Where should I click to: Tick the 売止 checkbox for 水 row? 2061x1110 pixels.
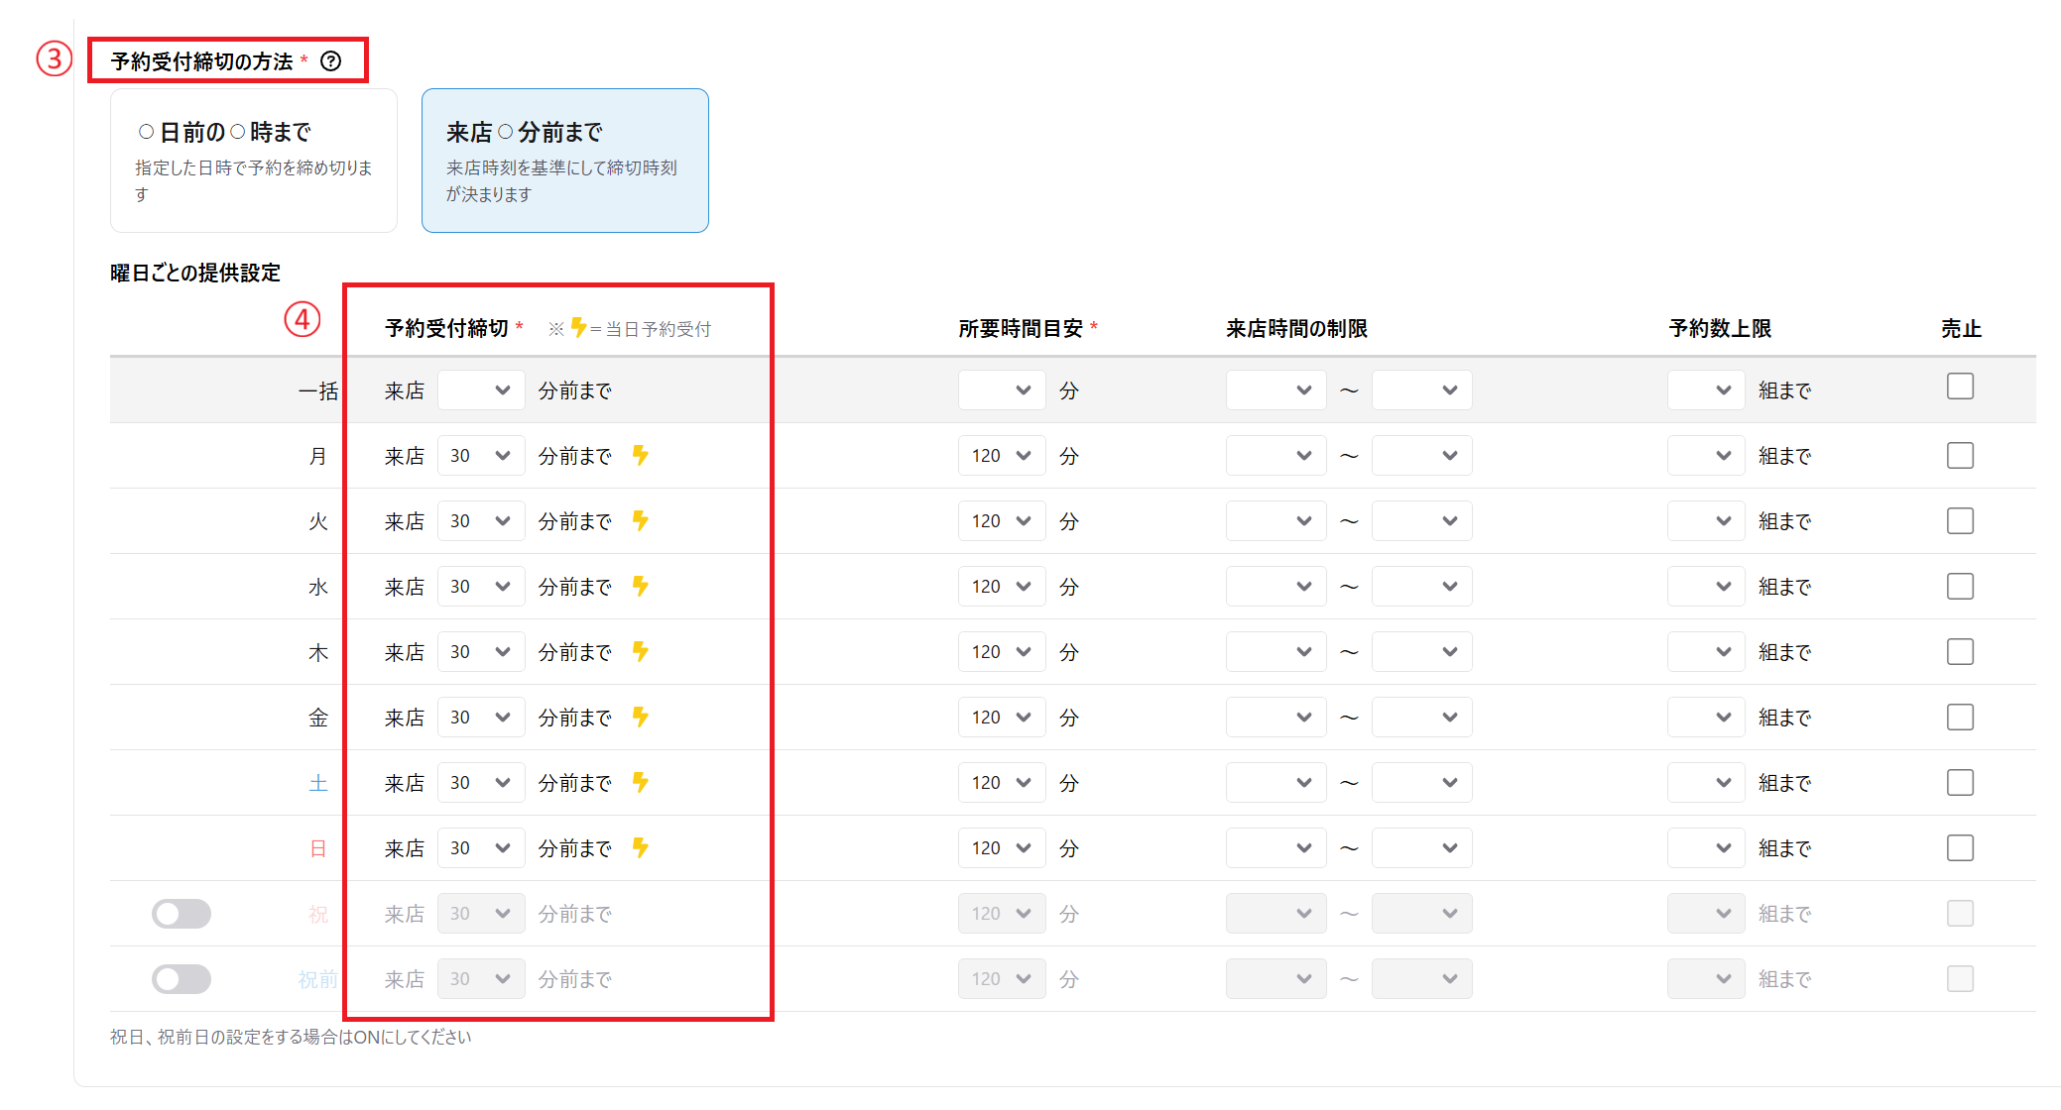[1960, 587]
